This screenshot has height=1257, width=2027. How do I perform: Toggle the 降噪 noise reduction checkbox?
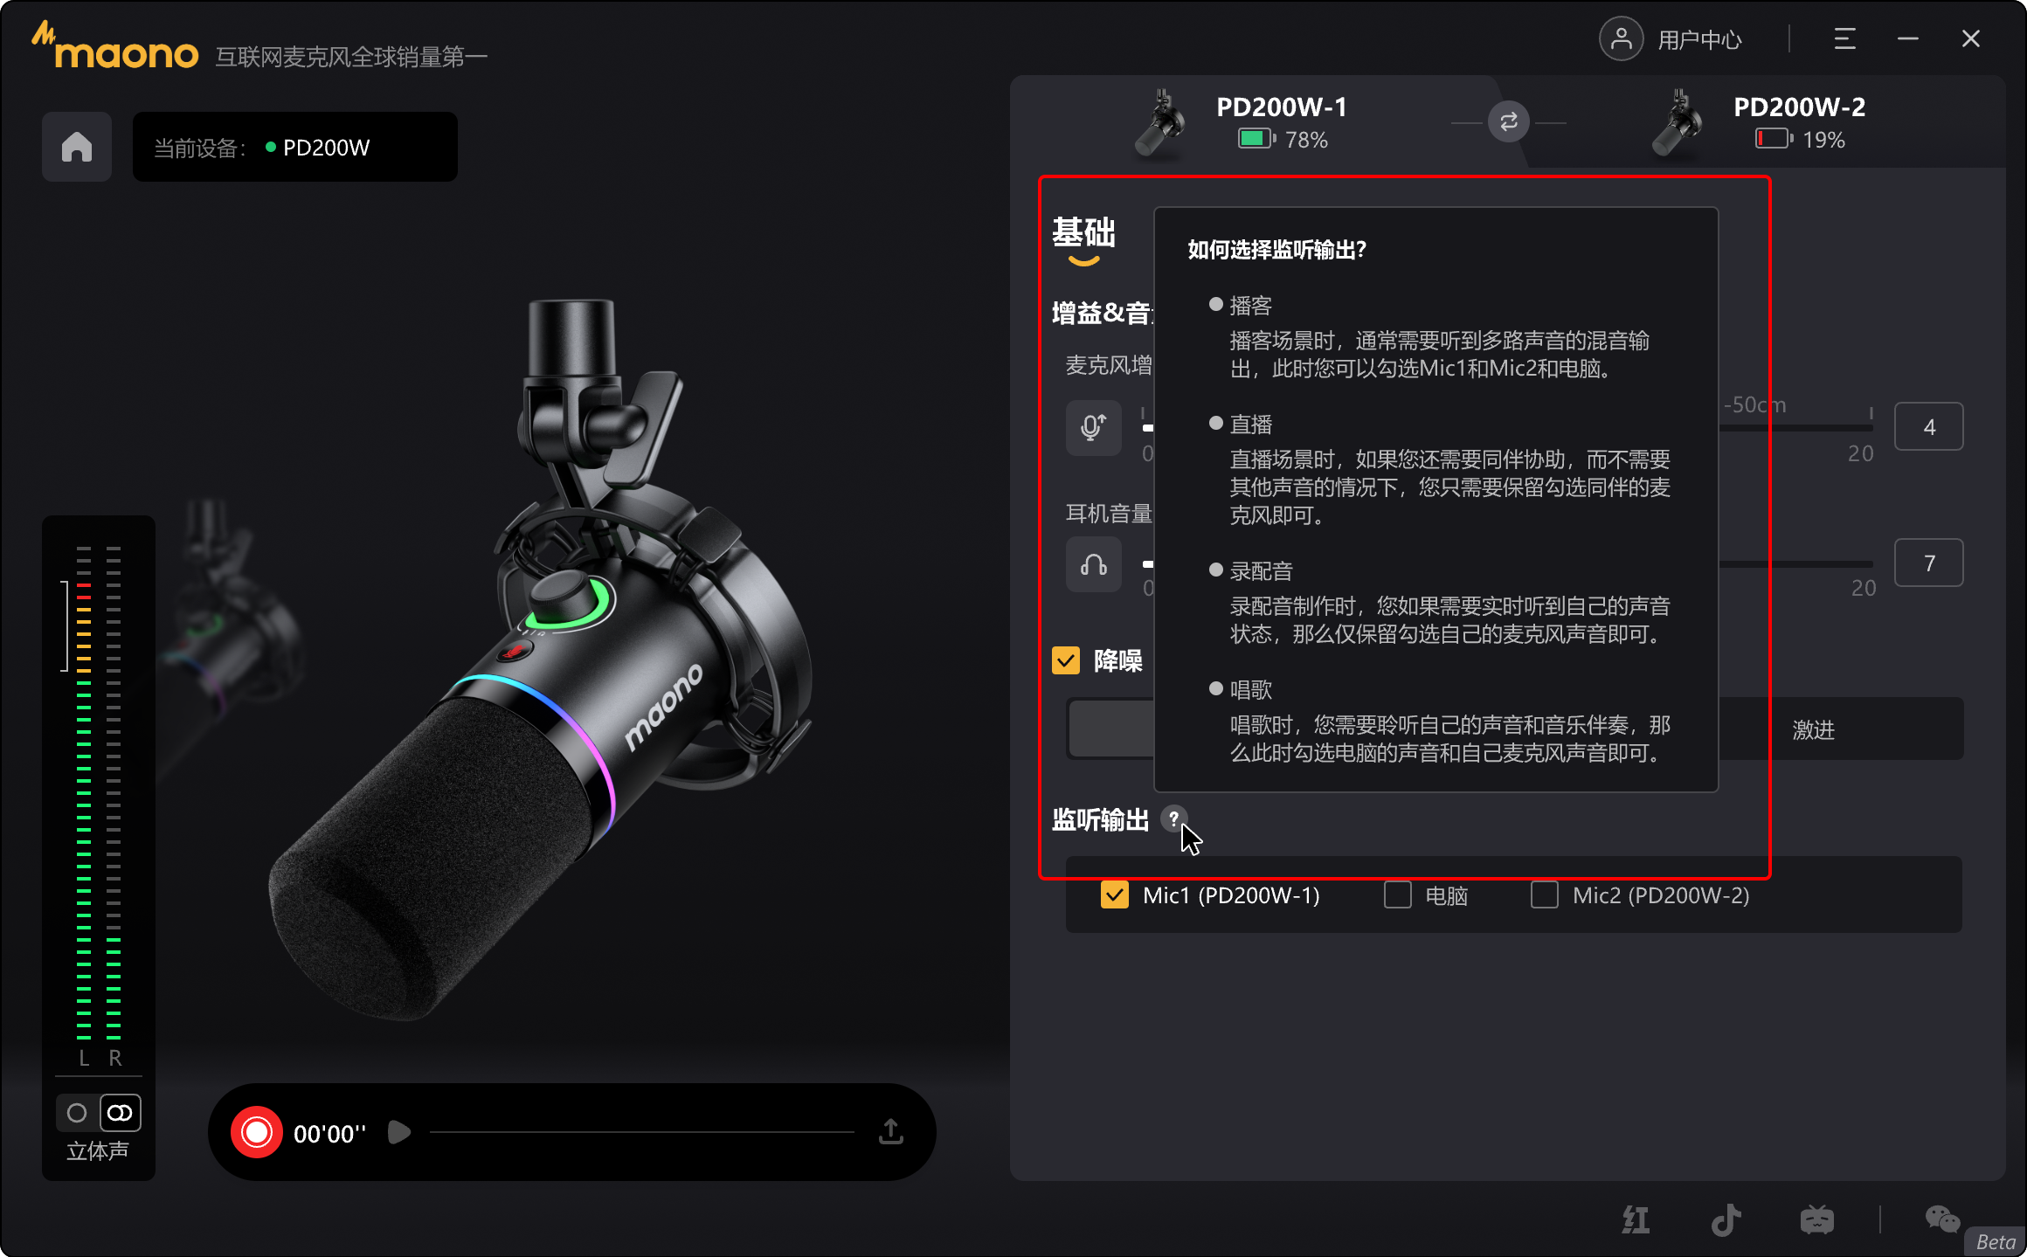pyautogui.click(x=1066, y=660)
